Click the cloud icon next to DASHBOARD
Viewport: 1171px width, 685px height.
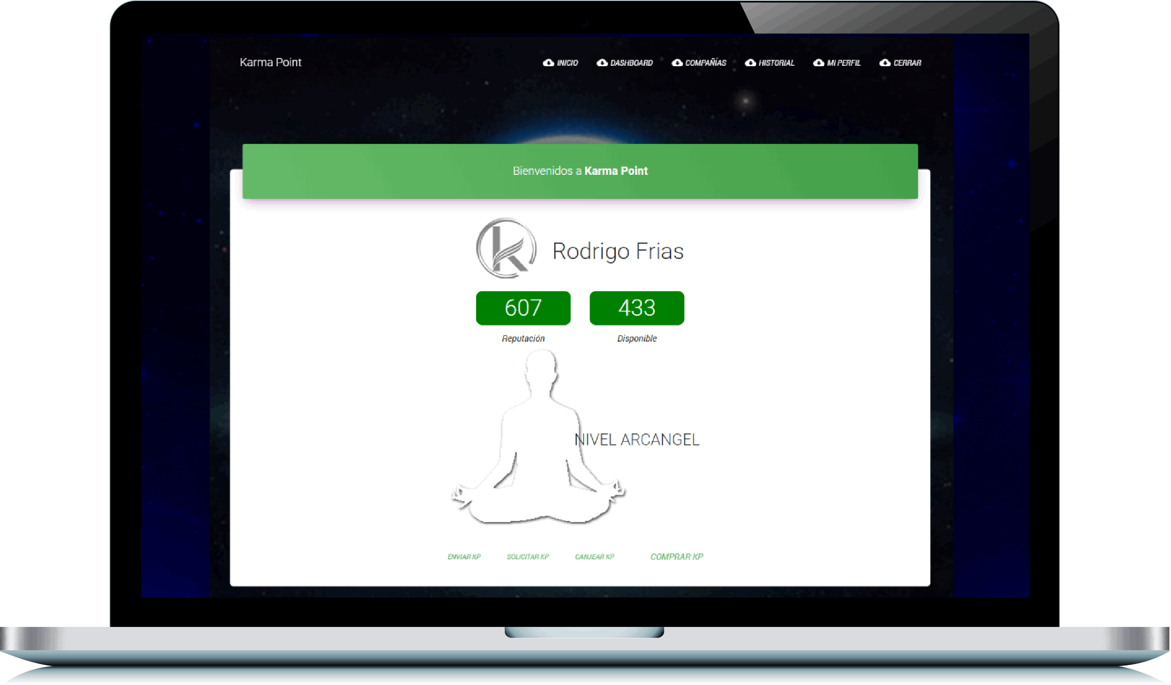[602, 63]
